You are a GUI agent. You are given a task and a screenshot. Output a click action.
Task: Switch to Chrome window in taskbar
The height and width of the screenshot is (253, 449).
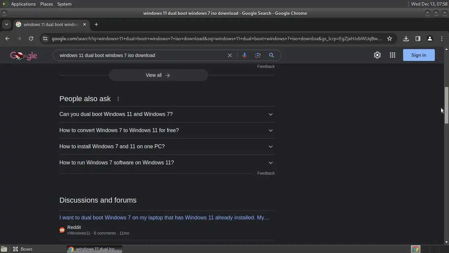click(94, 249)
